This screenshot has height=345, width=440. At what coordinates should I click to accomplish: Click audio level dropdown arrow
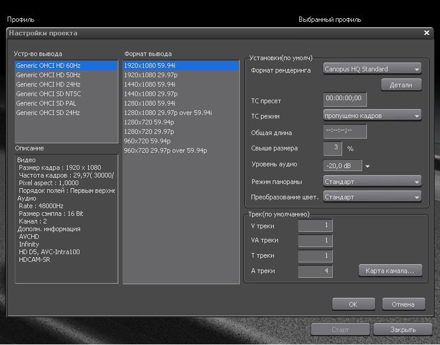[368, 166]
